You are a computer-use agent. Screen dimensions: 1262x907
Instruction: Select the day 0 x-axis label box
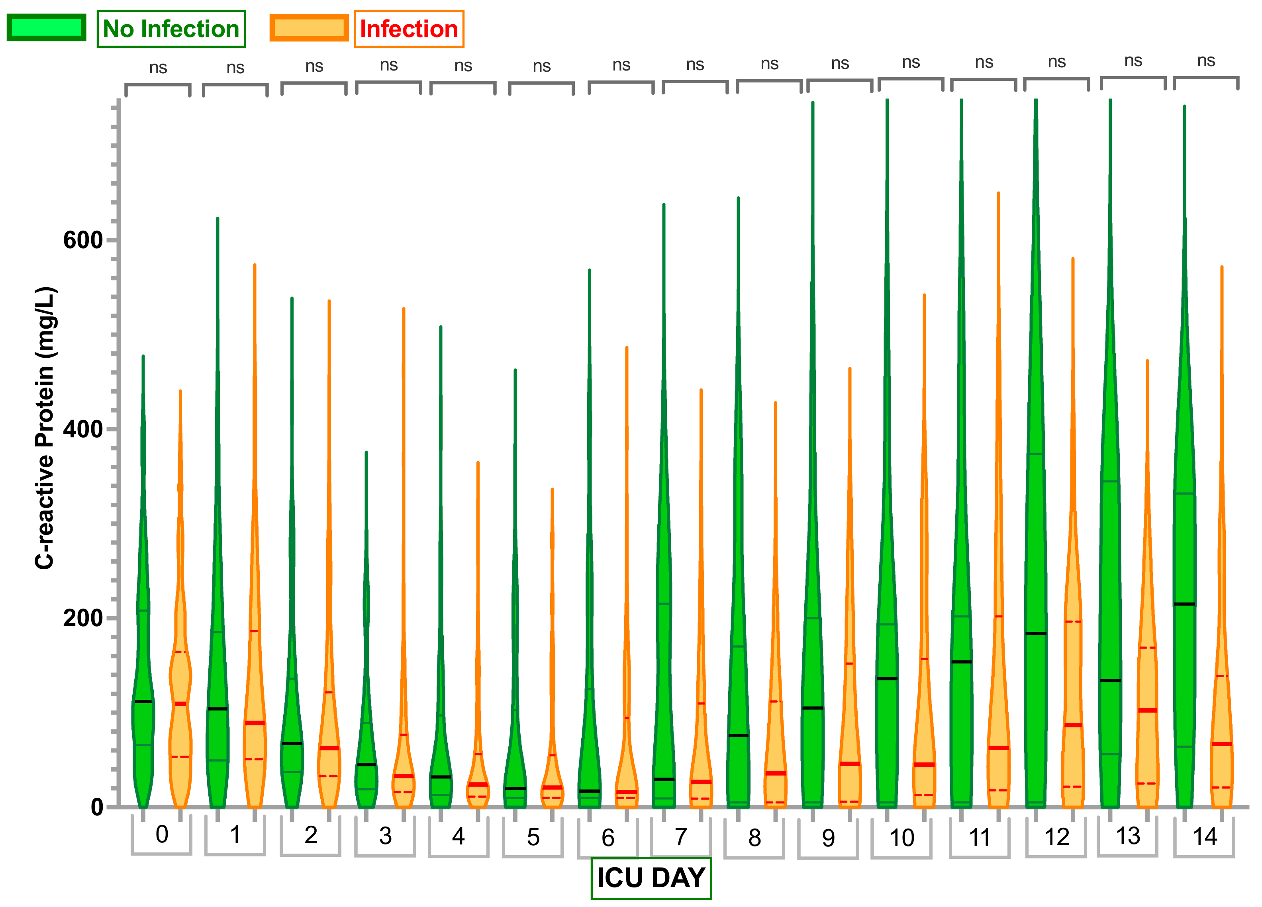click(161, 835)
